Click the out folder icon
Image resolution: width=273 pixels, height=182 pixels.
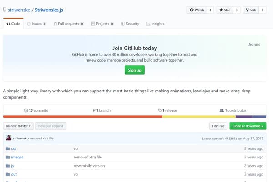tap(7, 174)
